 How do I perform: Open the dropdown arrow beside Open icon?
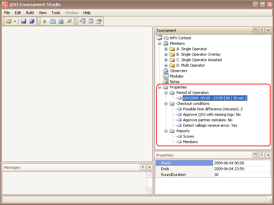click(15, 21)
